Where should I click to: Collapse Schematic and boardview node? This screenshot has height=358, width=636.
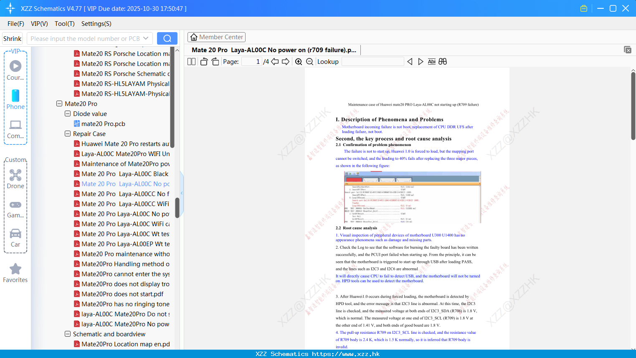click(x=68, y=334)
